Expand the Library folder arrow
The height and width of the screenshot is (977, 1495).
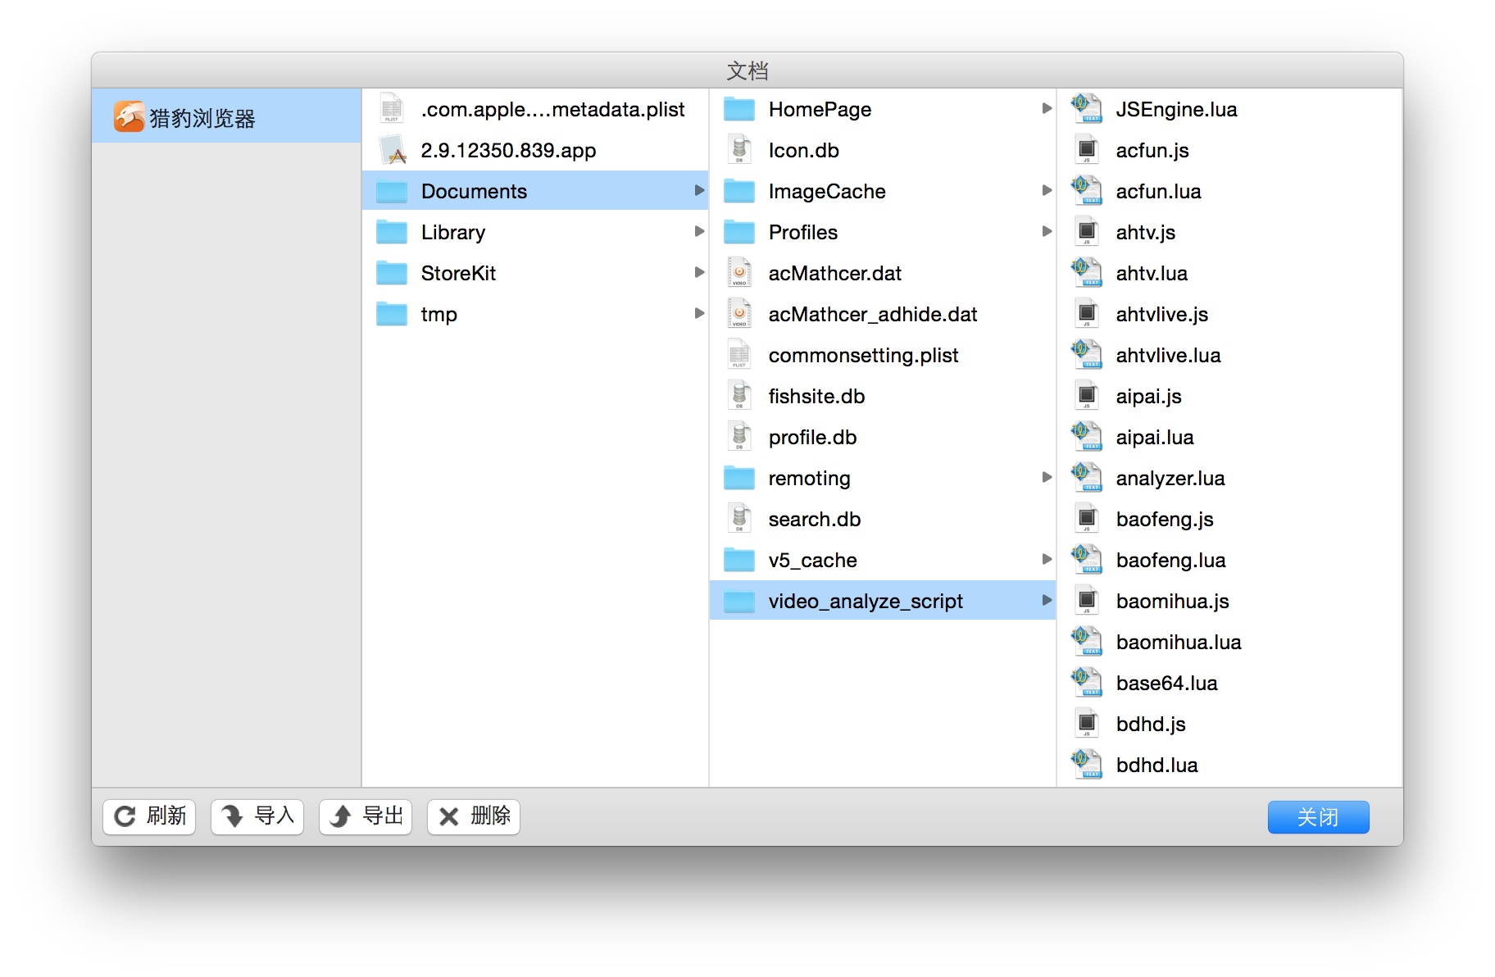(x=699, y=231)
